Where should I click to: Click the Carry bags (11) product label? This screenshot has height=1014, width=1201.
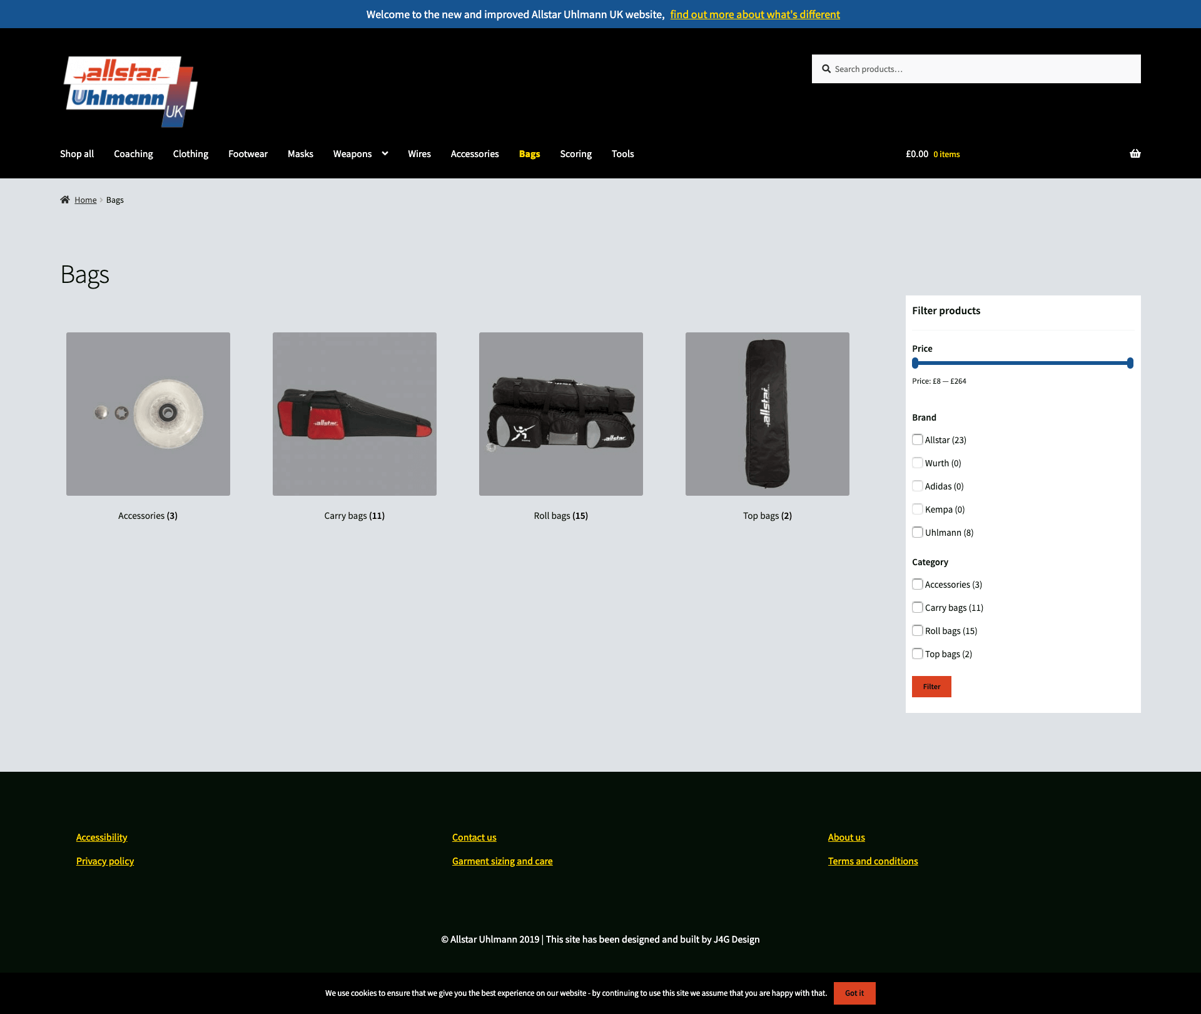pyautogui.click(x=355, y=516)
